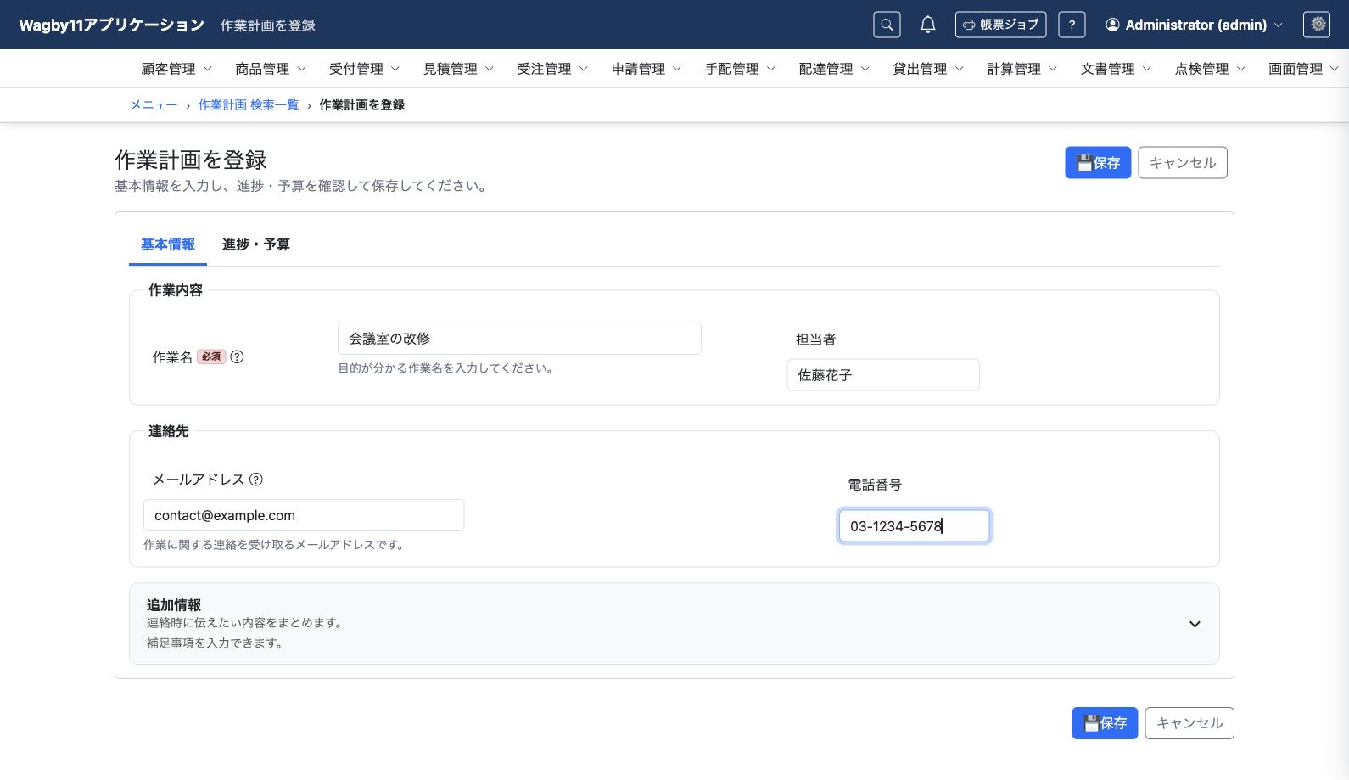Switch to the 基本情報 tab
The width and height of the screenshot is (1349, 780).
[168, 244]
